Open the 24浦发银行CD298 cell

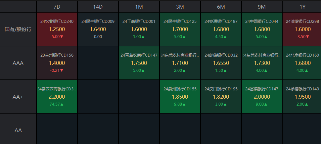pyautogui.click(x=302, y=29)
